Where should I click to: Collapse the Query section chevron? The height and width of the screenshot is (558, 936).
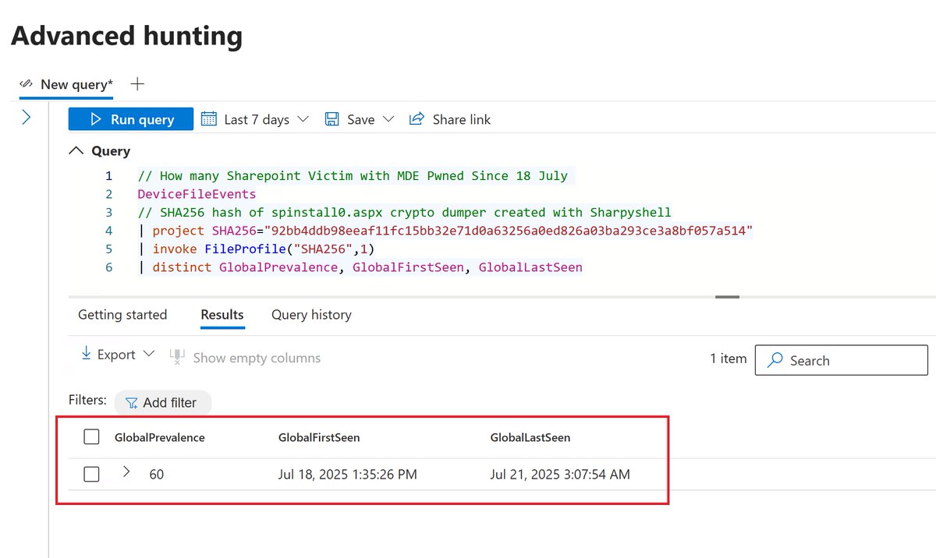[76, 150]
